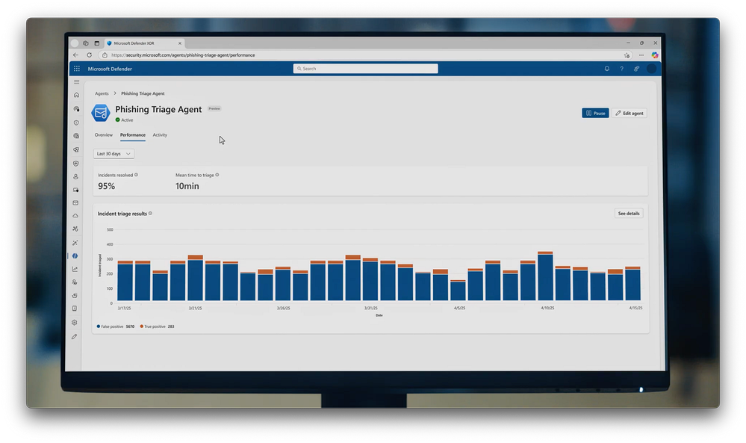746x443 pixels.
Task: Click the highlighted blue globe sidebar icon
Action: tap(75, 256)
